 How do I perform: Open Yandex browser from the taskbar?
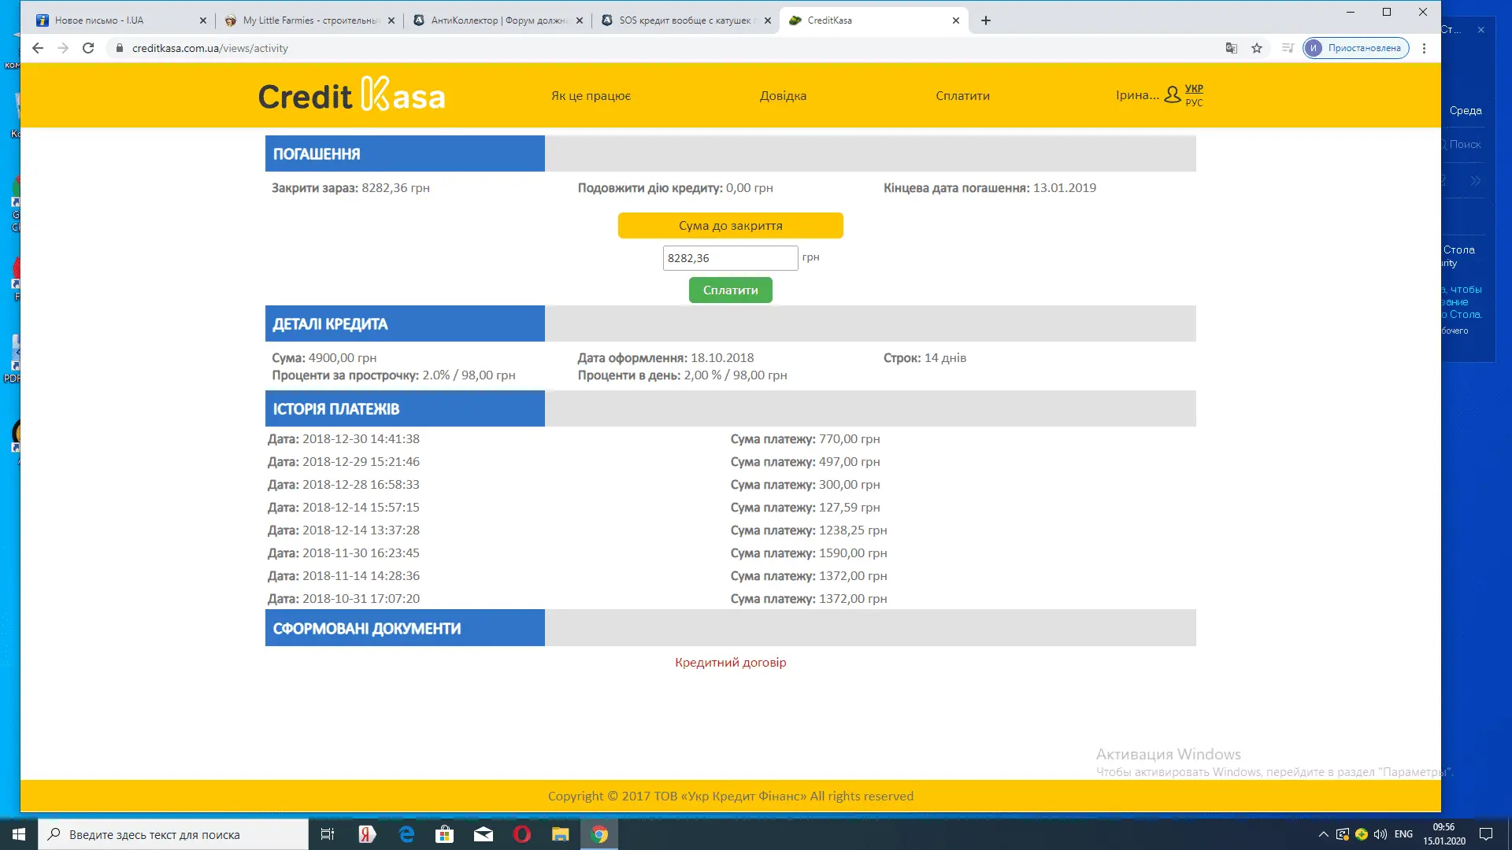tap(367, 834)
